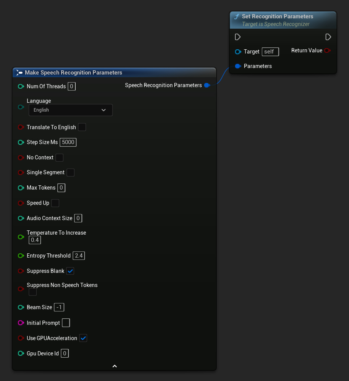Screen dimensions: 349x381
Task: Click the Temperature To Increase value field
Action: tap(35, 240)
